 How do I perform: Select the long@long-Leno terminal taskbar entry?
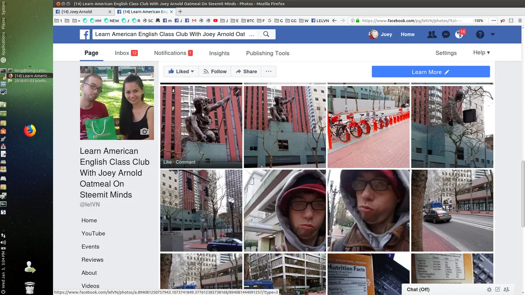coord(29,70)
